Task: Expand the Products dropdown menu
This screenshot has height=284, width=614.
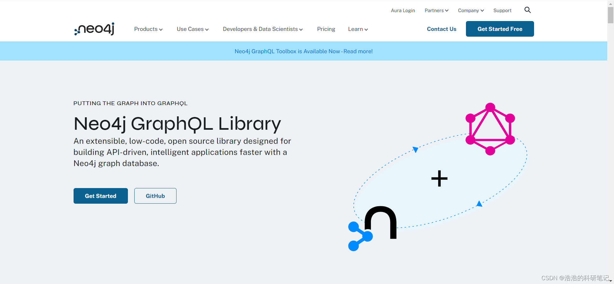Action: pyautogui.click(x=148, y=29)
